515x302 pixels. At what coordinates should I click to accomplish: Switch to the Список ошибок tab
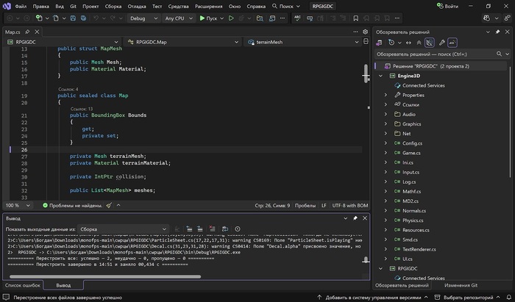click(23, 284)
